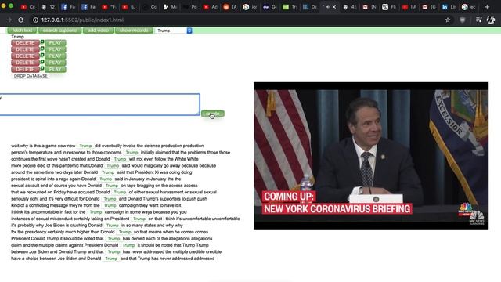The width and height of the screenshot is (501, 282).
Task: Click the first PLAY button in the list
Action: pos(56,43)
